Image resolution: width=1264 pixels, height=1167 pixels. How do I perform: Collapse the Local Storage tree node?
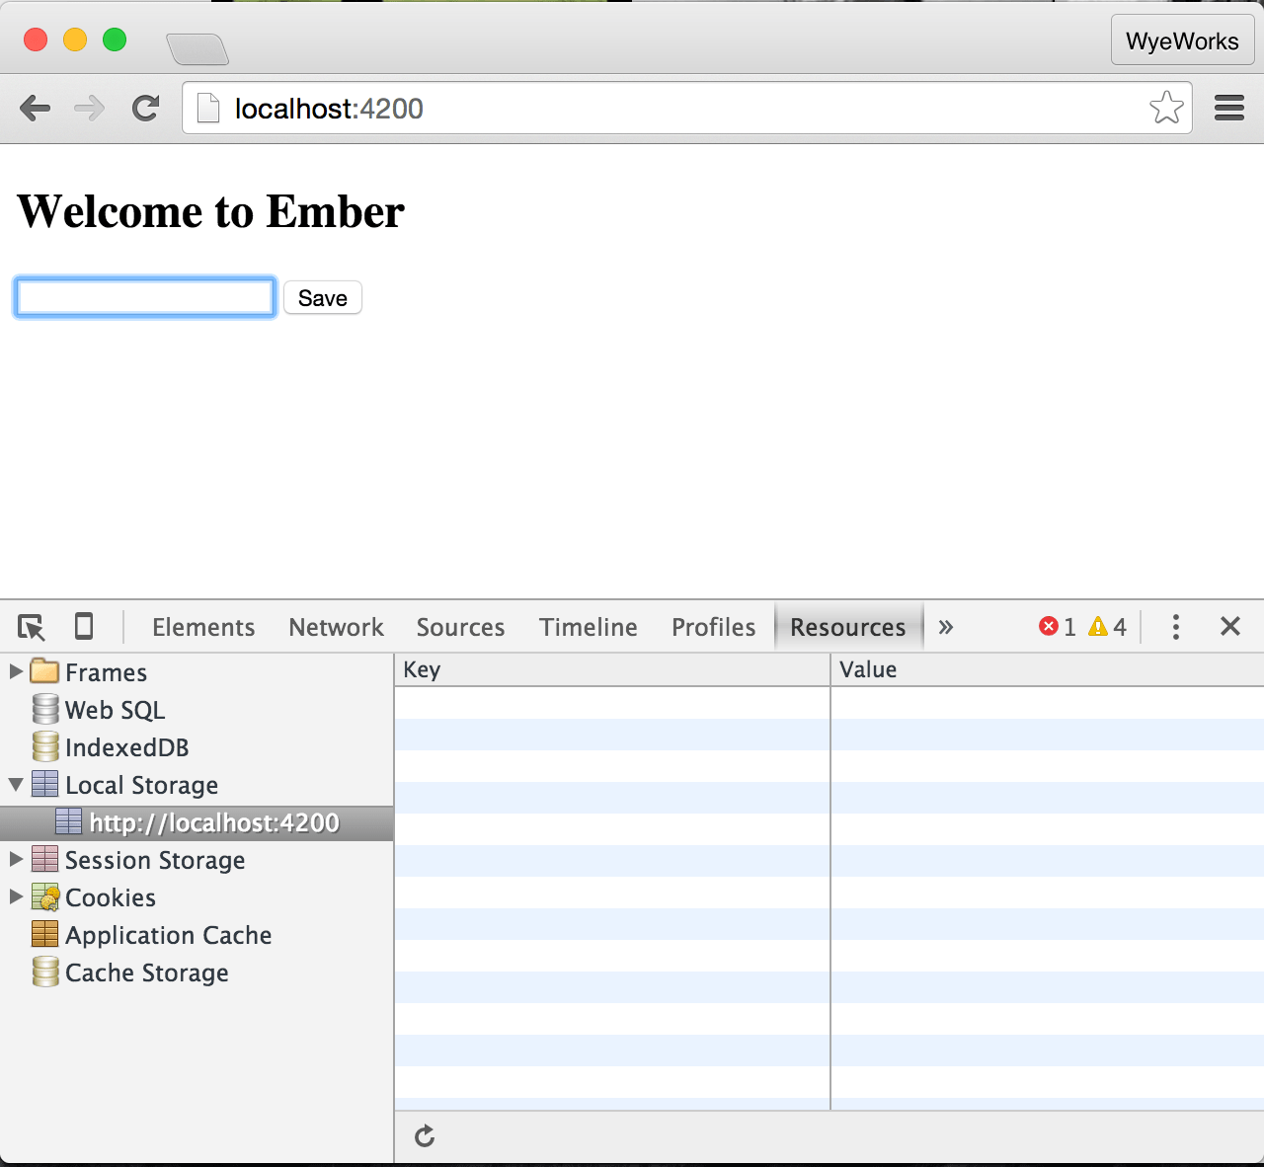pos(16,785)
